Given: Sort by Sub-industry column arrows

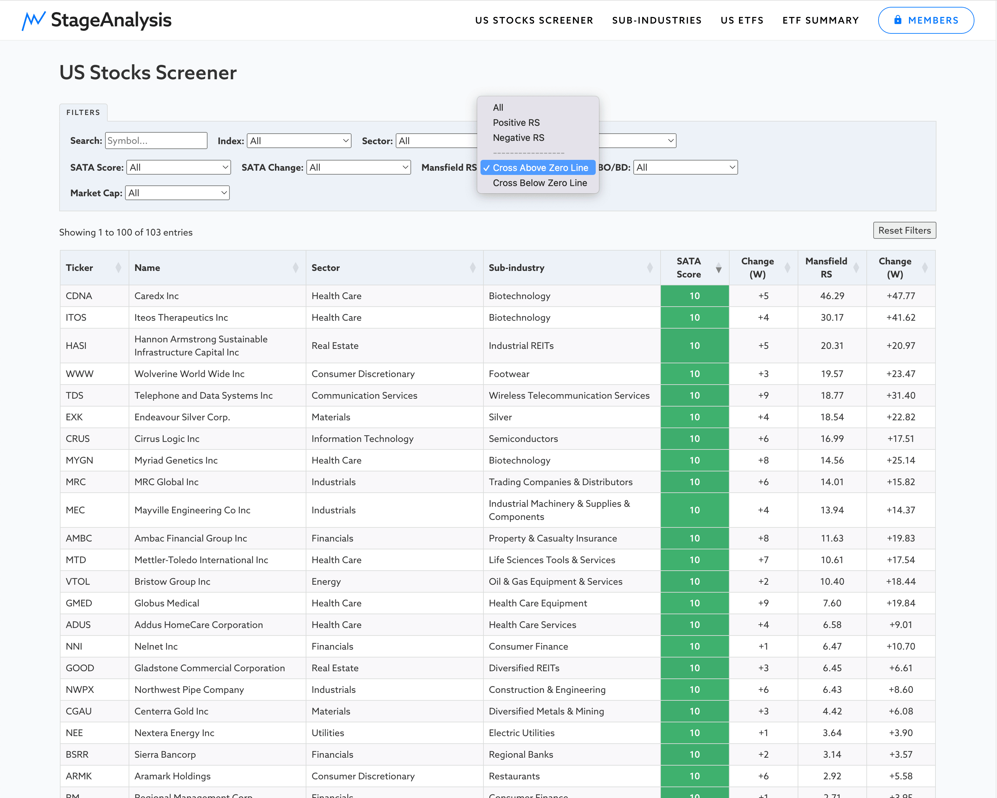Looking at the screenshot, I should click(650, 268).
